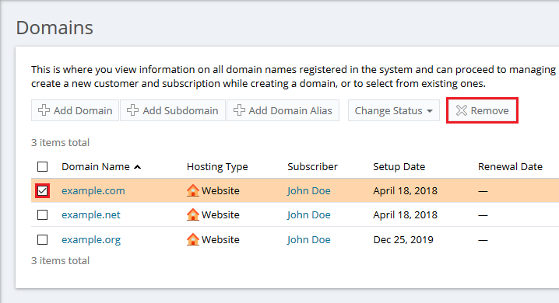Screen dimensions: 559x303
Task: Click the plus icon on Add Domain Alias
Action: coord(239,110)
